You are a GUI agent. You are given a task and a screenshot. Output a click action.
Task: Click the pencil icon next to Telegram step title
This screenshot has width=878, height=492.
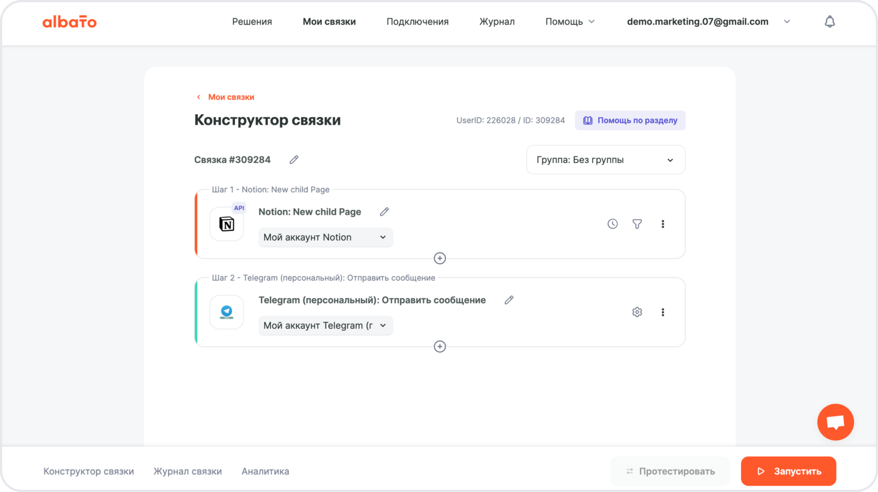509,300
